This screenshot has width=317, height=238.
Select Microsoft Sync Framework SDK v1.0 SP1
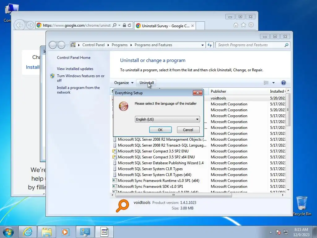click(x=150, y=186)
